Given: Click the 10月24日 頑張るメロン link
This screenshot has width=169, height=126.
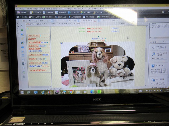Looking at the screenshot, I should 95,28.
